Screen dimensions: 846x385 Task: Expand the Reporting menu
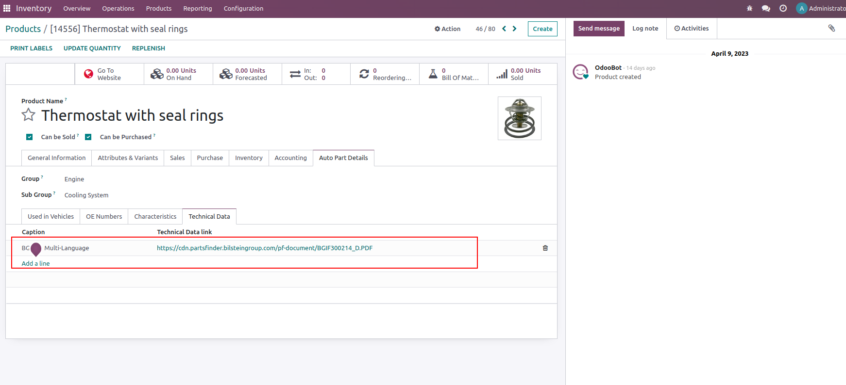pos(197,8)
